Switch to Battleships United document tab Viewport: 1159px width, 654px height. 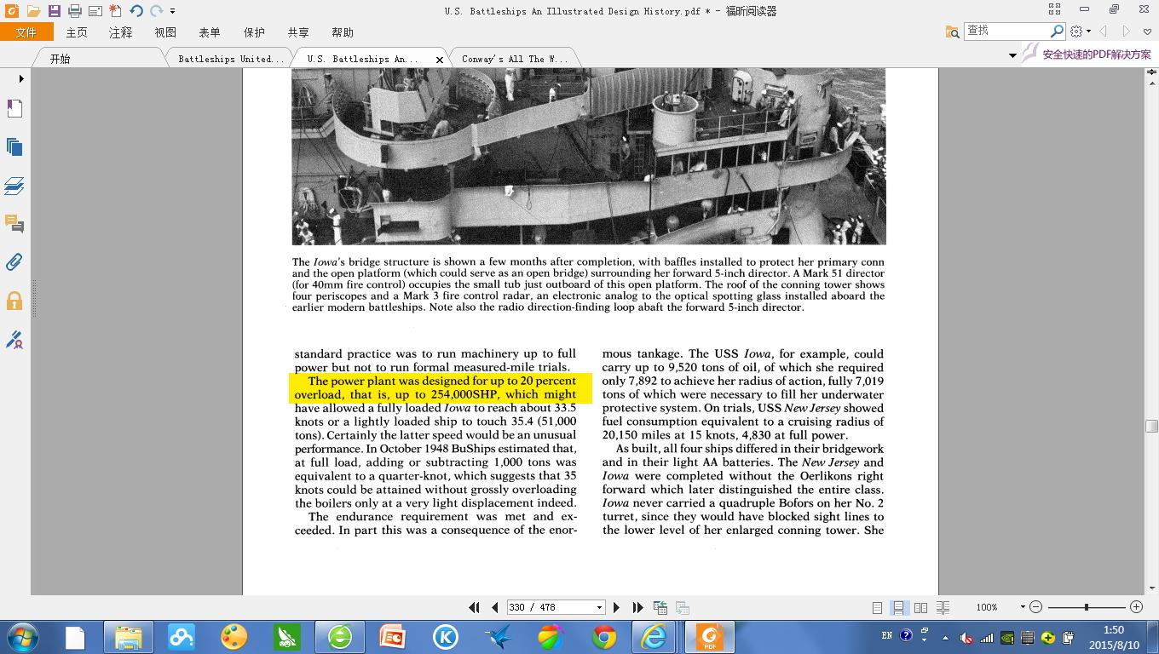[x=231, y=59]
